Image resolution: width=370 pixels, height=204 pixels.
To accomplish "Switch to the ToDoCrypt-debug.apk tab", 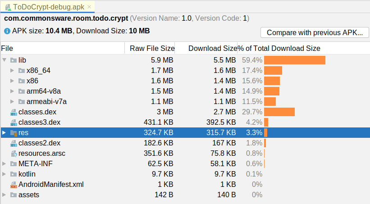I will (x=49, y=7).
